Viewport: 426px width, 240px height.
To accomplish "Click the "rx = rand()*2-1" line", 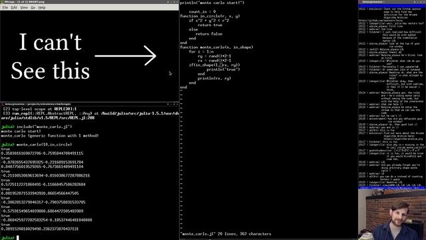I will pos(214,61).
